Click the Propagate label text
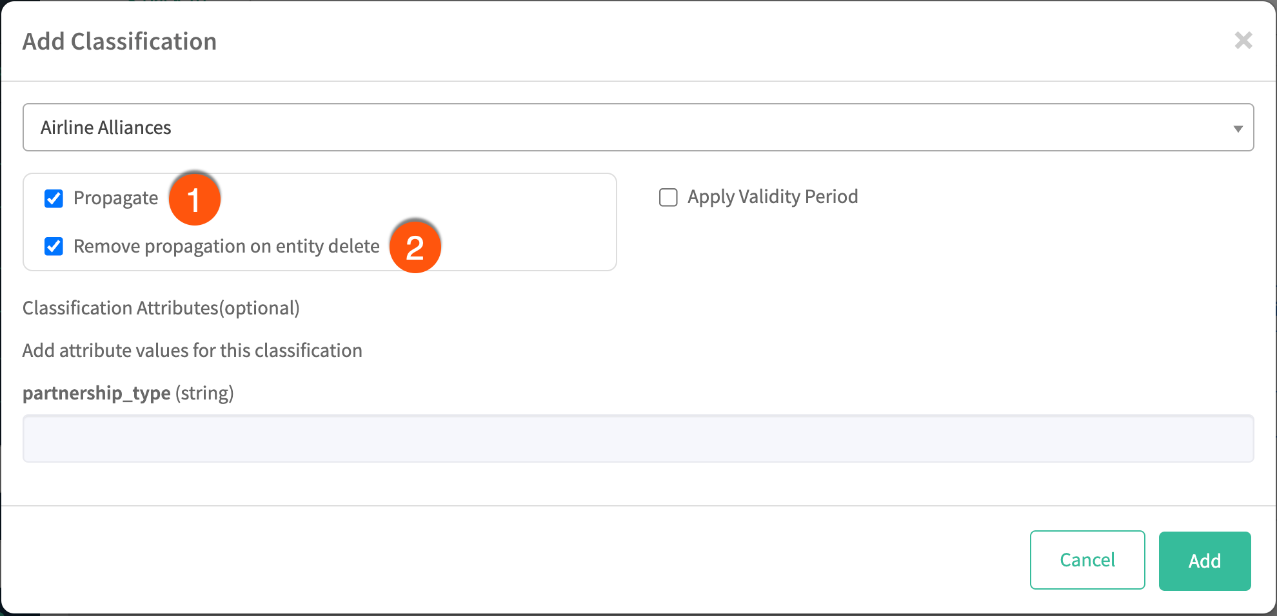 (115, 198)
